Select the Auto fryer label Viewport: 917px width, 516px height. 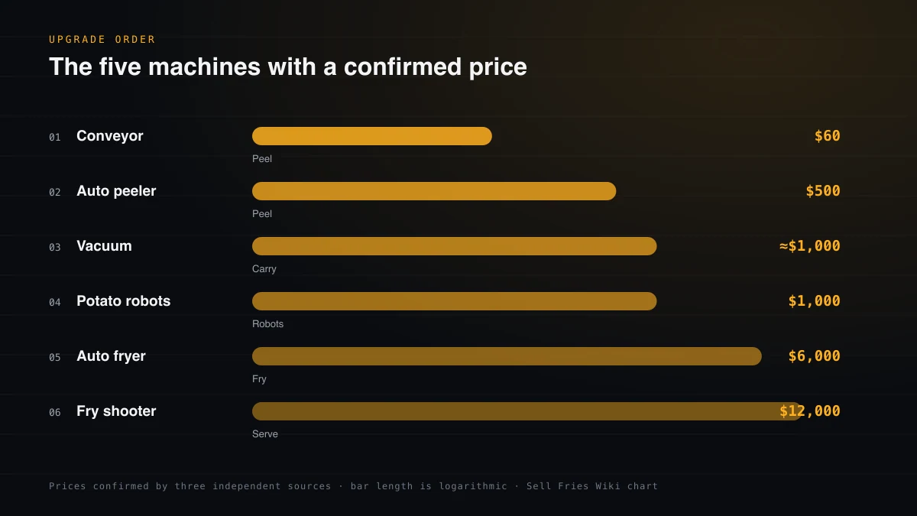pos(111,356)
